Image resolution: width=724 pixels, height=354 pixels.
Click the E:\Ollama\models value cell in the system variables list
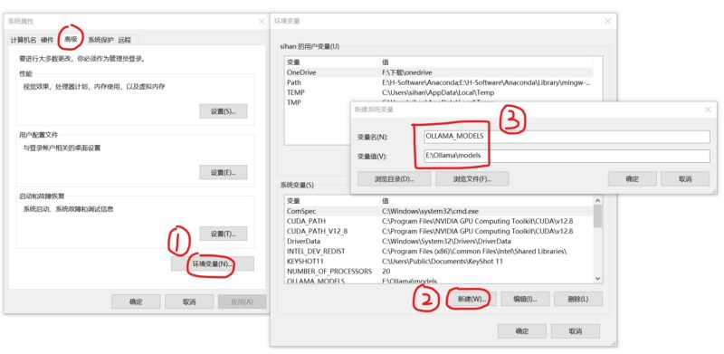tap(410, 281)
